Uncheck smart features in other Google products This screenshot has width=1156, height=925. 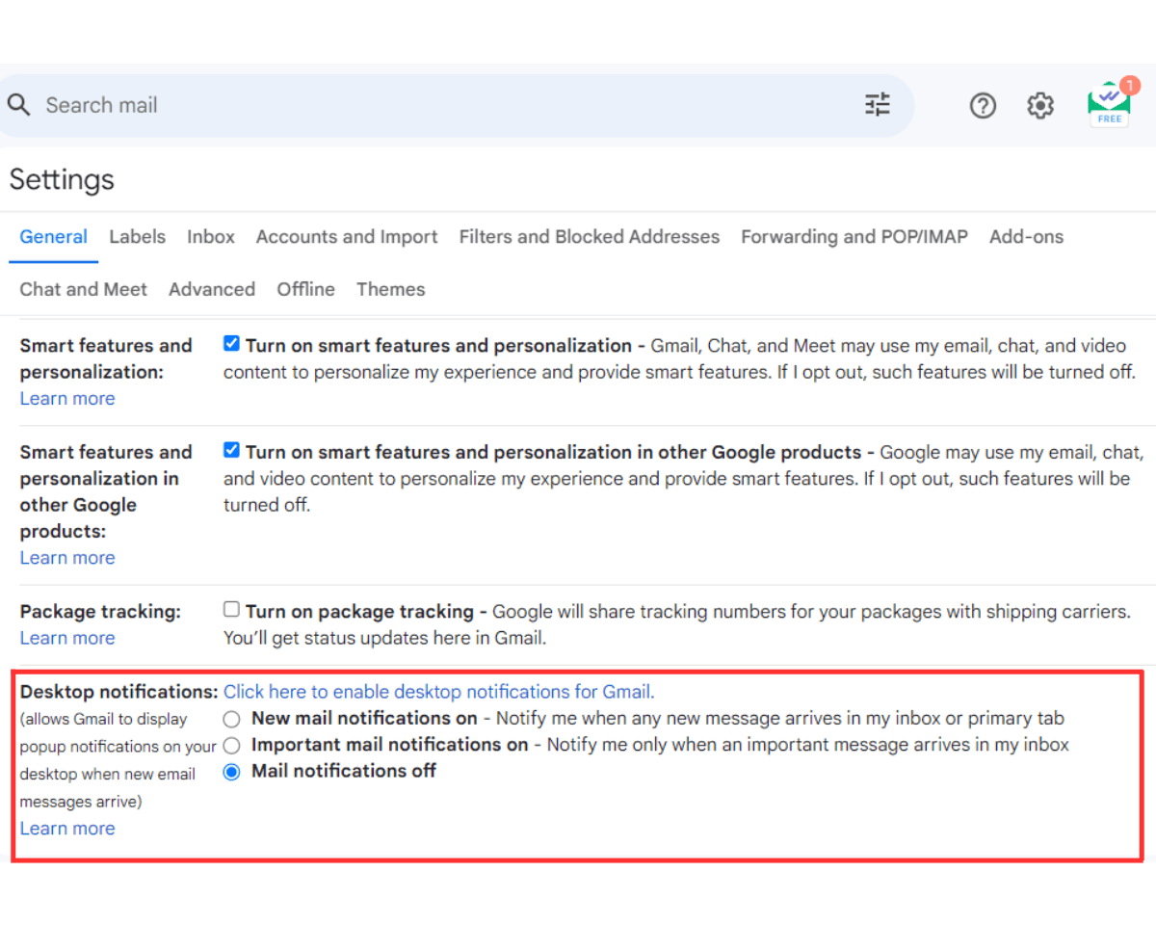[x=231, y=450]
